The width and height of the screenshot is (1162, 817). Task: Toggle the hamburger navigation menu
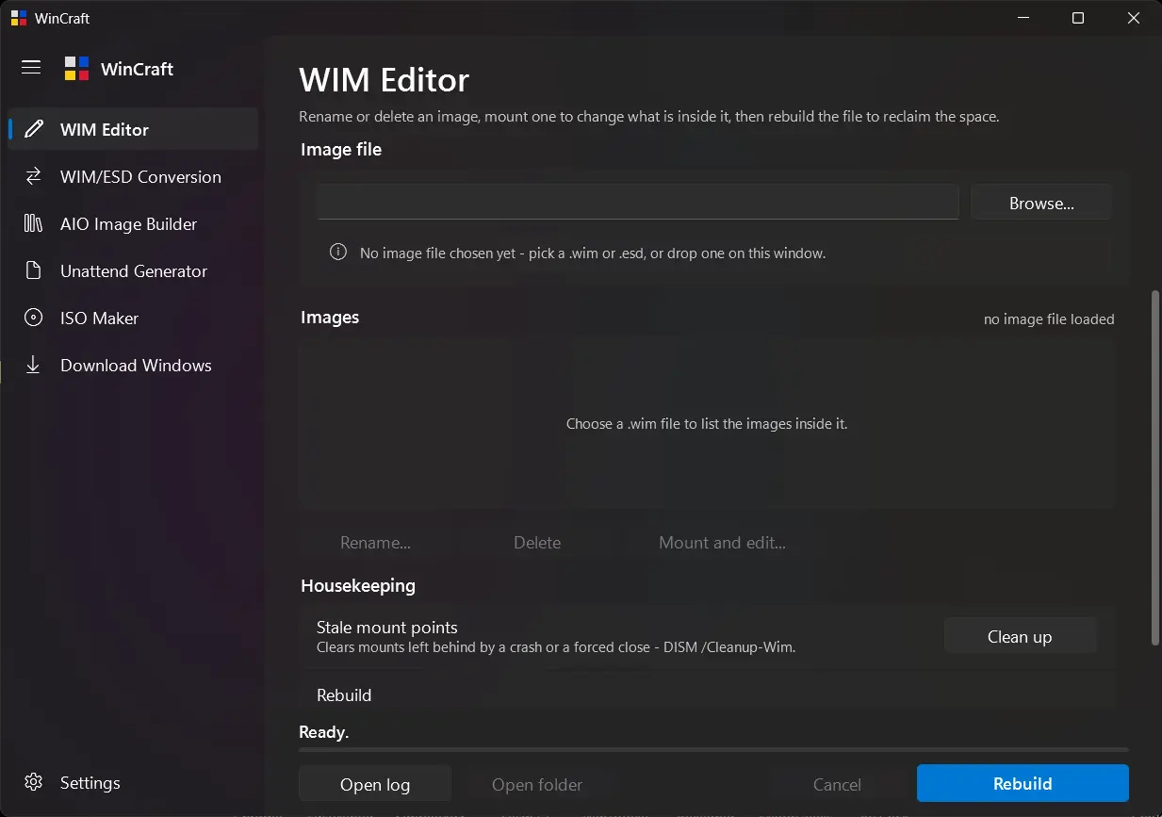(x=31, y=67)
